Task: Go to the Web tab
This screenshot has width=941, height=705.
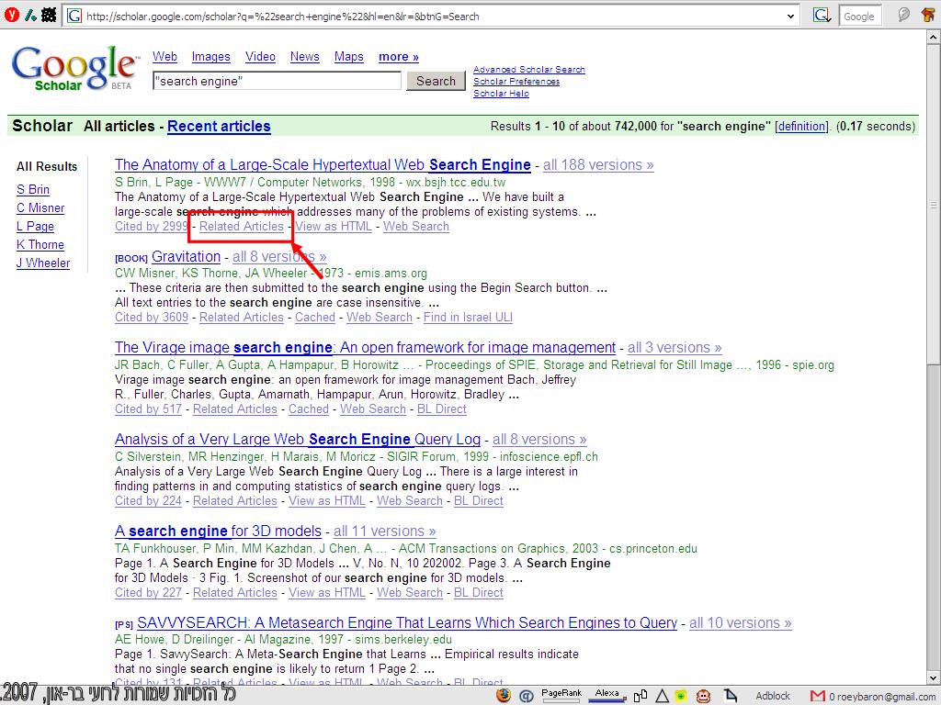Action: pyautogui.click(x=164, y=56)
